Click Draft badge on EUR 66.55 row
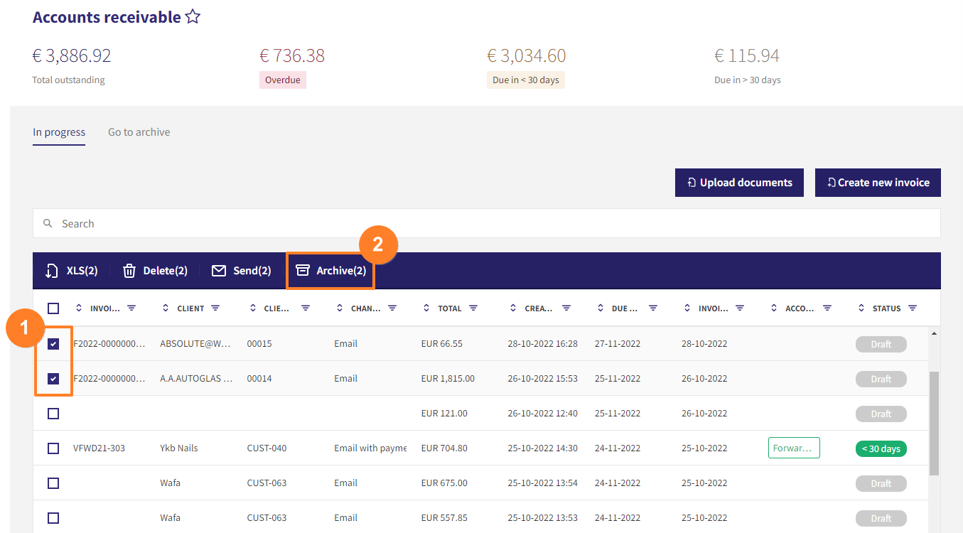 click(881, 344)
